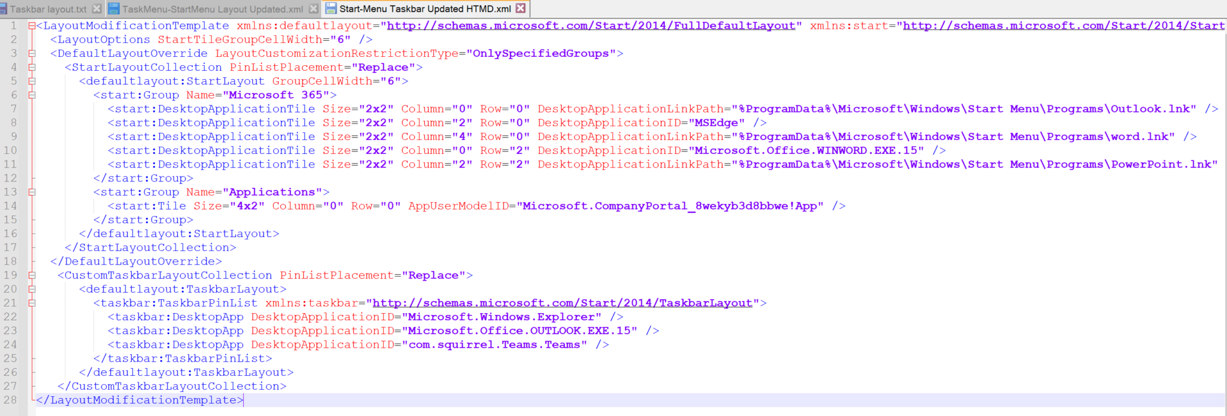Collapse the defaultlayout:StartLayout block on line 5
The image size is (1227, 416).
32,81
